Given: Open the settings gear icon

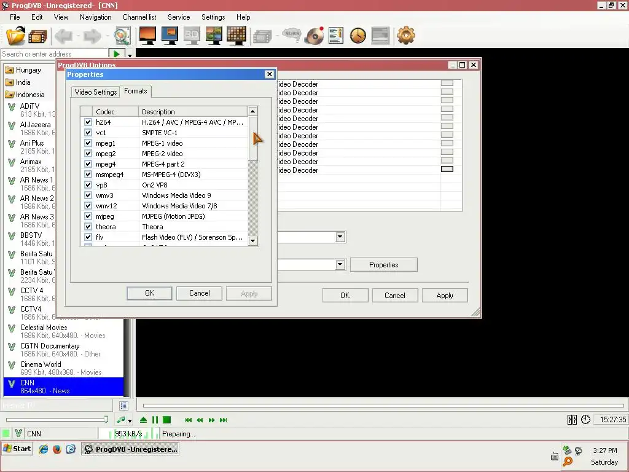Looking at the screenshot, I should point(406,35).
